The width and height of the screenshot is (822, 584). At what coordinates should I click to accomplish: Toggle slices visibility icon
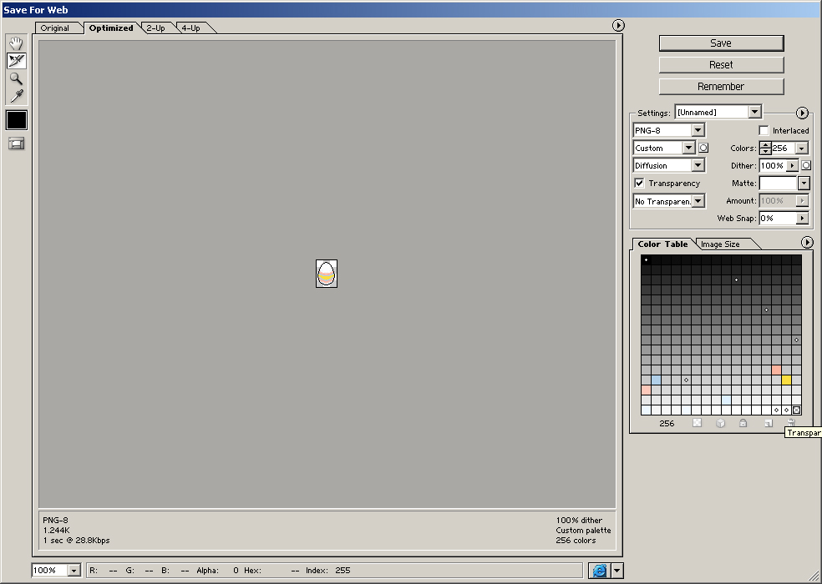pos(16,143)
